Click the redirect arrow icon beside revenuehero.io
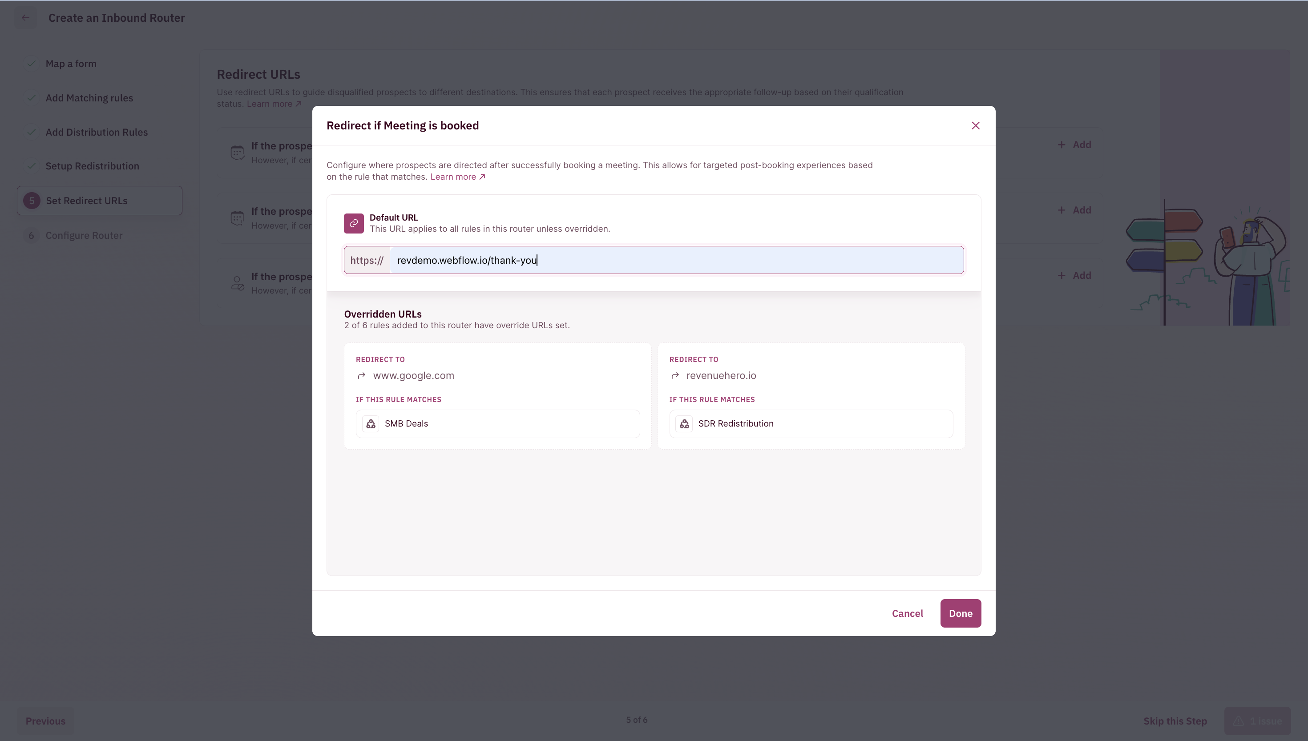This screenshot has width=1308, height=741. [x=675, y=375]
